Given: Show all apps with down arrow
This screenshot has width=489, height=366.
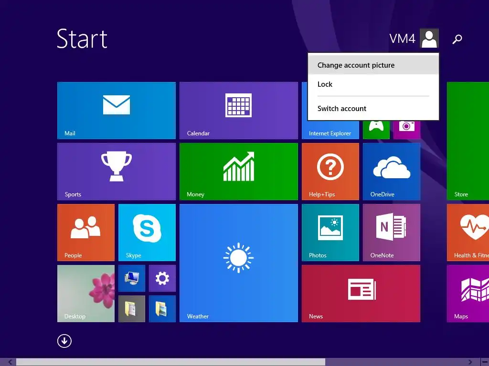Looking at the screenshot, I should coord(64,341).
